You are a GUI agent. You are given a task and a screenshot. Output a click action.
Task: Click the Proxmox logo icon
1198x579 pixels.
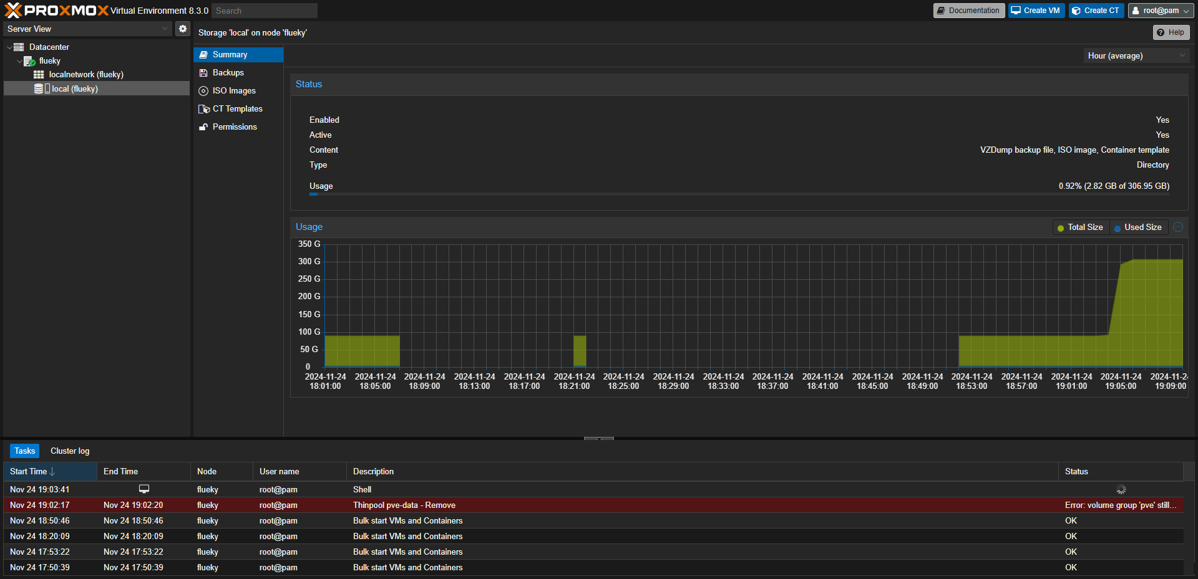point(13,11)
